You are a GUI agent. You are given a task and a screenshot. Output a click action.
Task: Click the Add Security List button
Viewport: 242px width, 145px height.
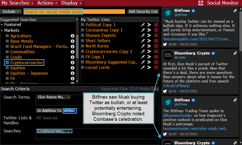pos(143,12)
